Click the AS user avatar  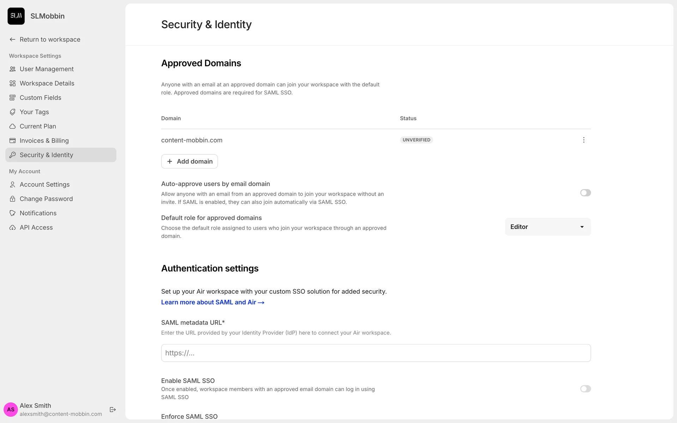tap(11, 410)
